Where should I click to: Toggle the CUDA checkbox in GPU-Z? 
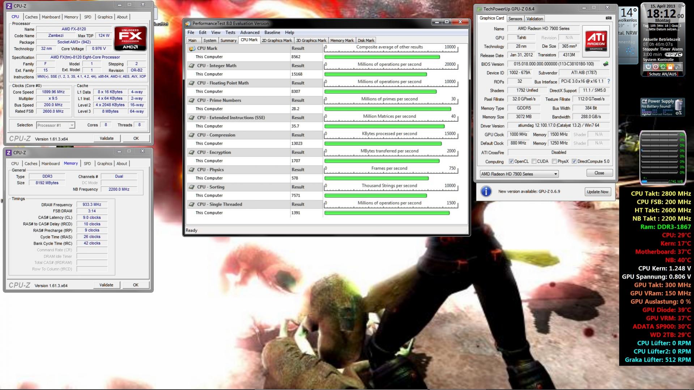point(534,161)
